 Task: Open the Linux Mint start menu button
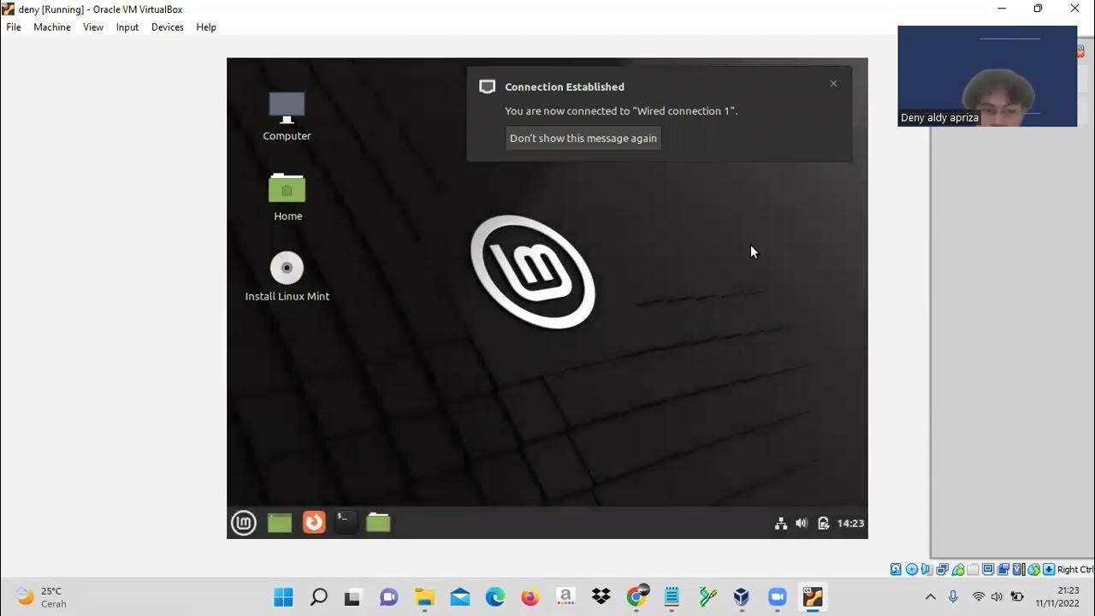244,523
